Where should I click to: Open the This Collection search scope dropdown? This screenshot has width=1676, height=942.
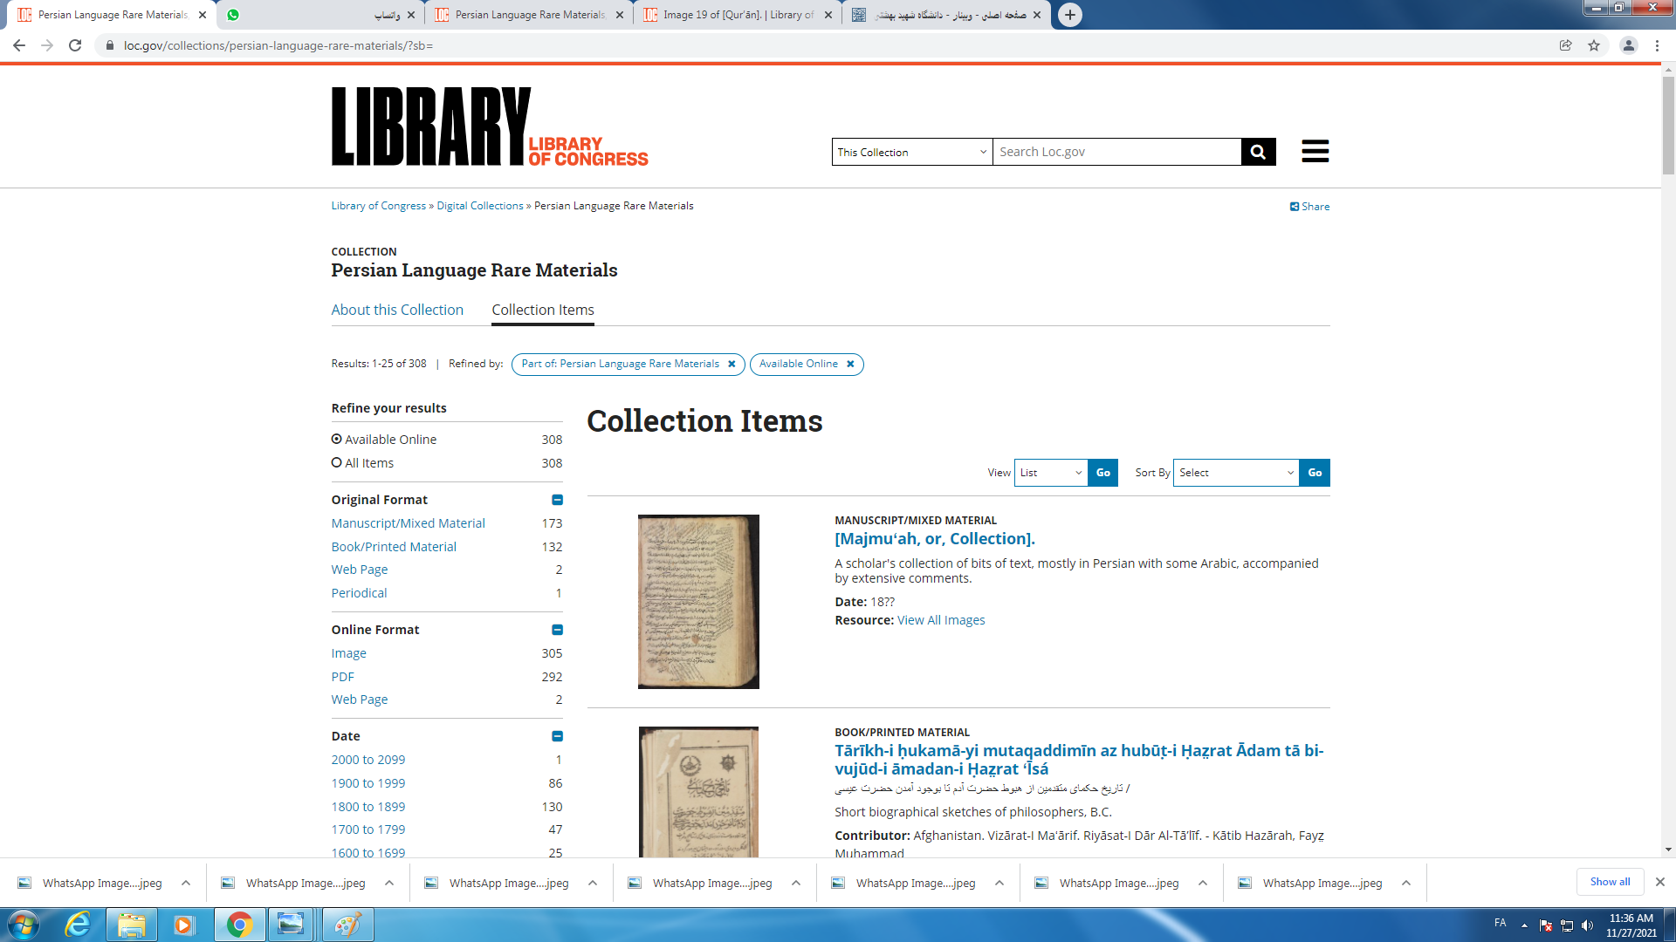point(911,152)
